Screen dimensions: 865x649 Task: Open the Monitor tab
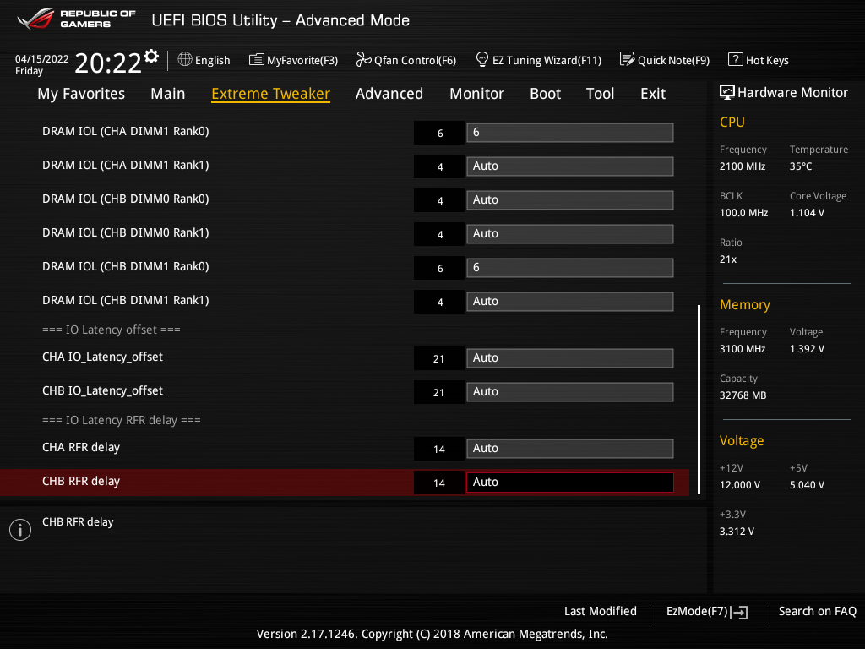coord(476,94)
